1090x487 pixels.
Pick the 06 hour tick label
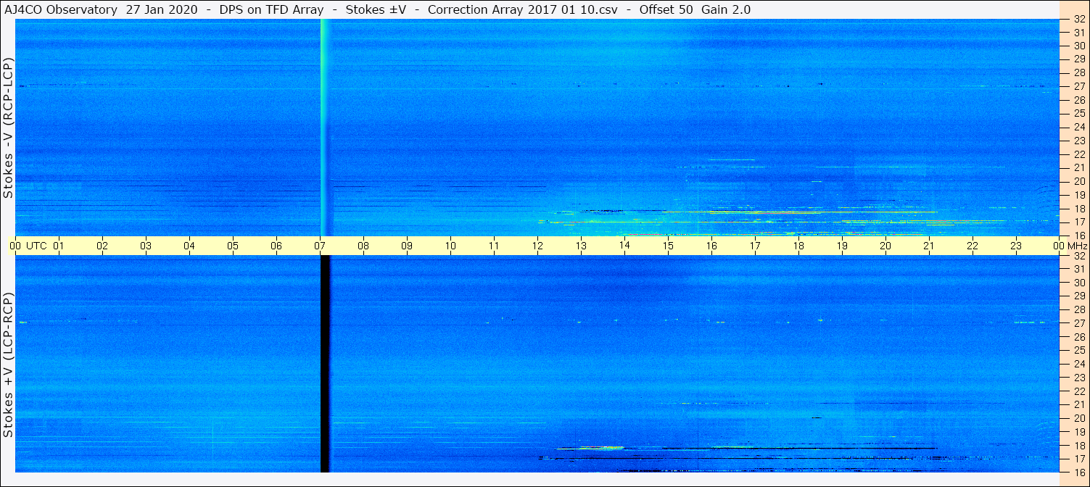tap(276, 246)
